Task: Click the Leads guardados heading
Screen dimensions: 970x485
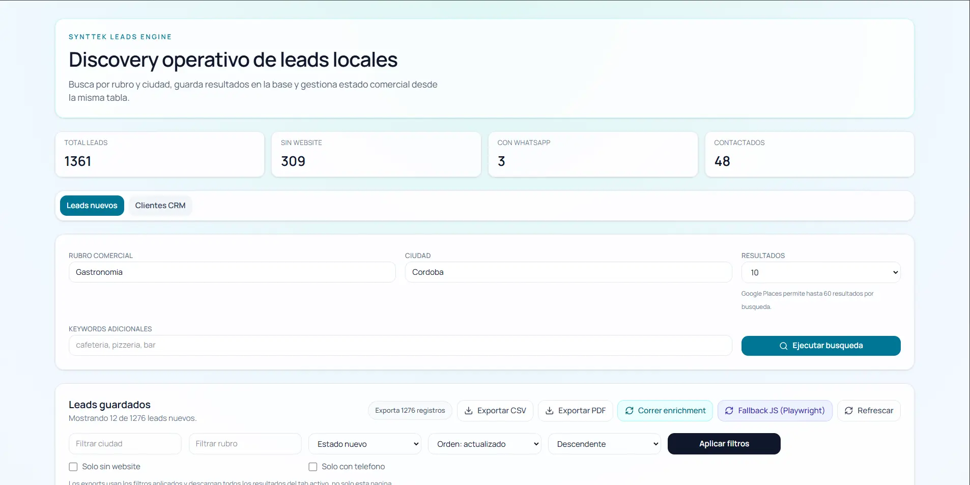Action: pos(109,405)
